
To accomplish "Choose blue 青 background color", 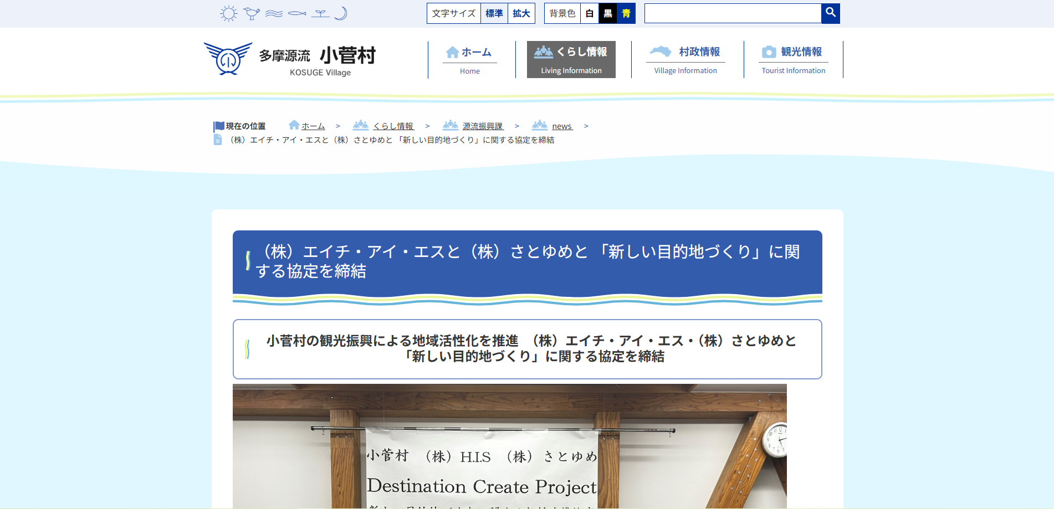I will [x=626, y=13].
